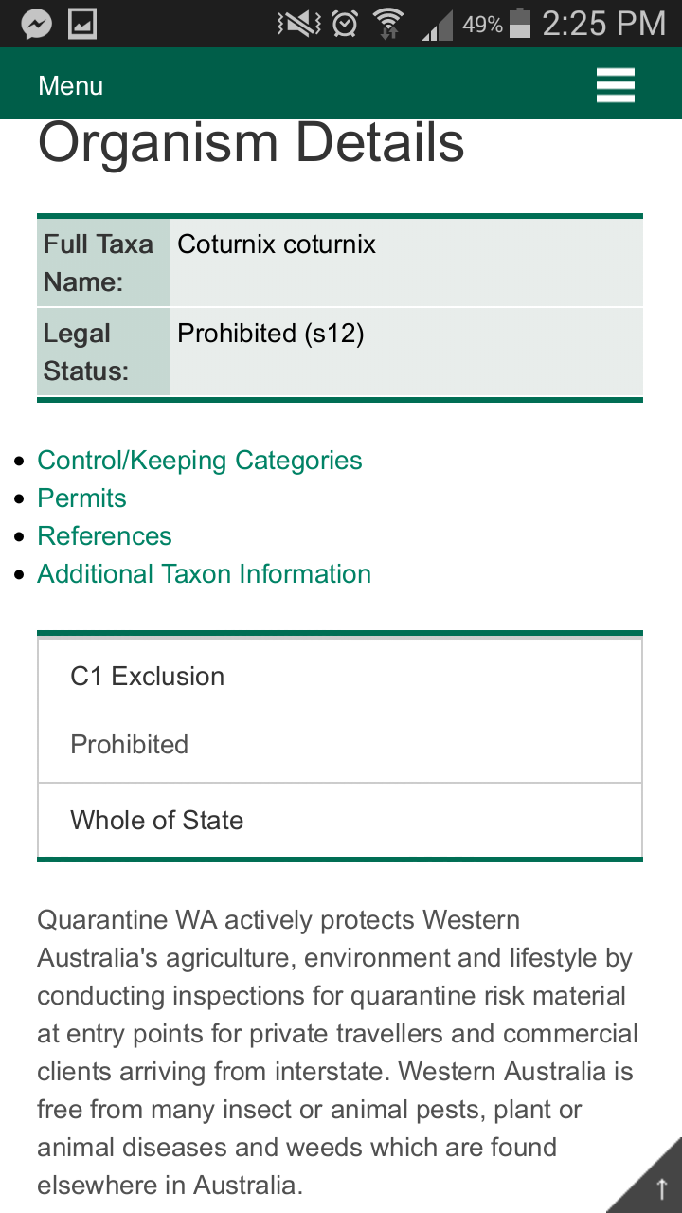Screen dimensions: 682x1213
Task: Tap the Menu label in header
Action: (x=70, y=86)
